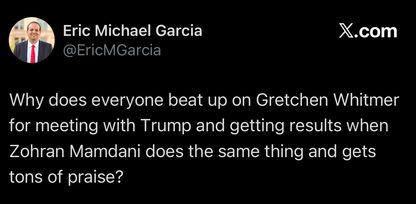The height and width of the screenshot is (204, 416).
Task: Click the name "Gretchen Whitmer" in the tweet
Action: pyautogui.click(x=327, y=101)
